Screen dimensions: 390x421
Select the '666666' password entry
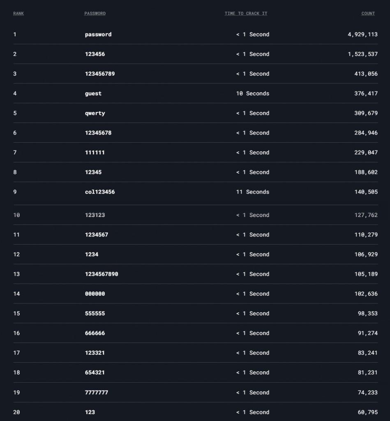pos(95,333)
